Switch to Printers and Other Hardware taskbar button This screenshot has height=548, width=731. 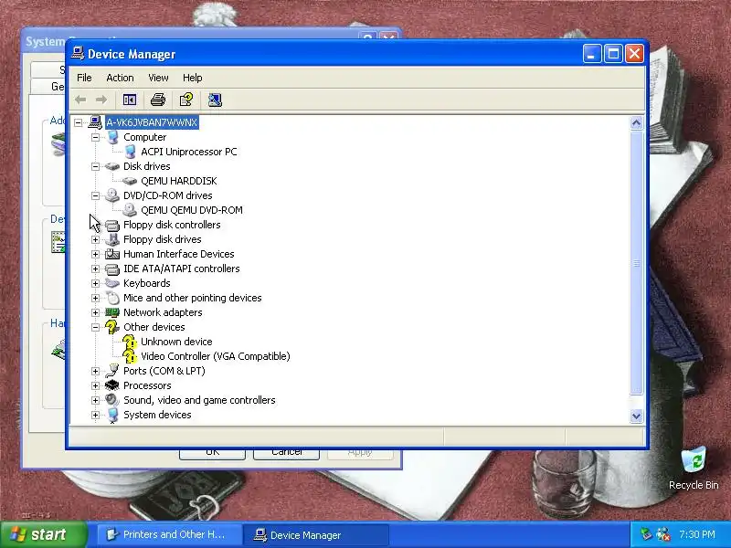click(x=170, y=535)
